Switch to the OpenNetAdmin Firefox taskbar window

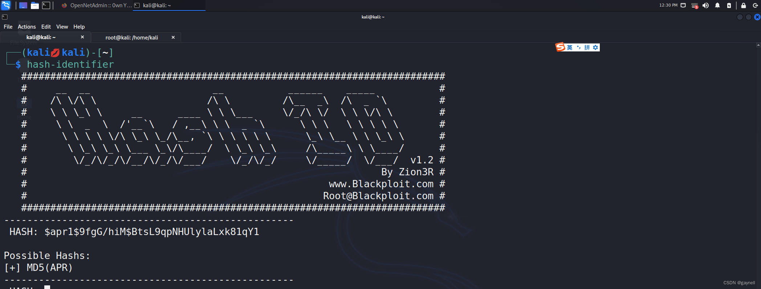click(x=96, y=5)
